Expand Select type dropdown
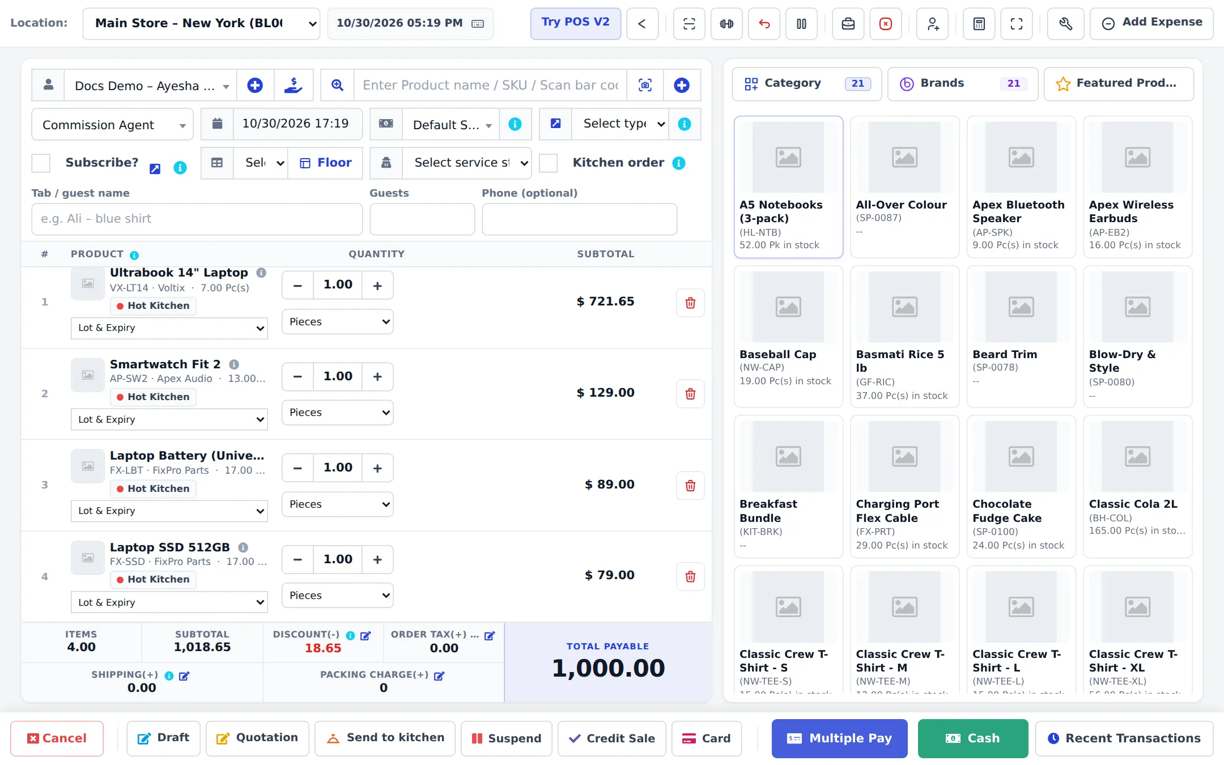The width and height of the screenshot is (1224, 765). click(620, 124)
